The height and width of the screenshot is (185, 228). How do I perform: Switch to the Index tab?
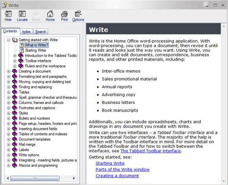[26, 31]
